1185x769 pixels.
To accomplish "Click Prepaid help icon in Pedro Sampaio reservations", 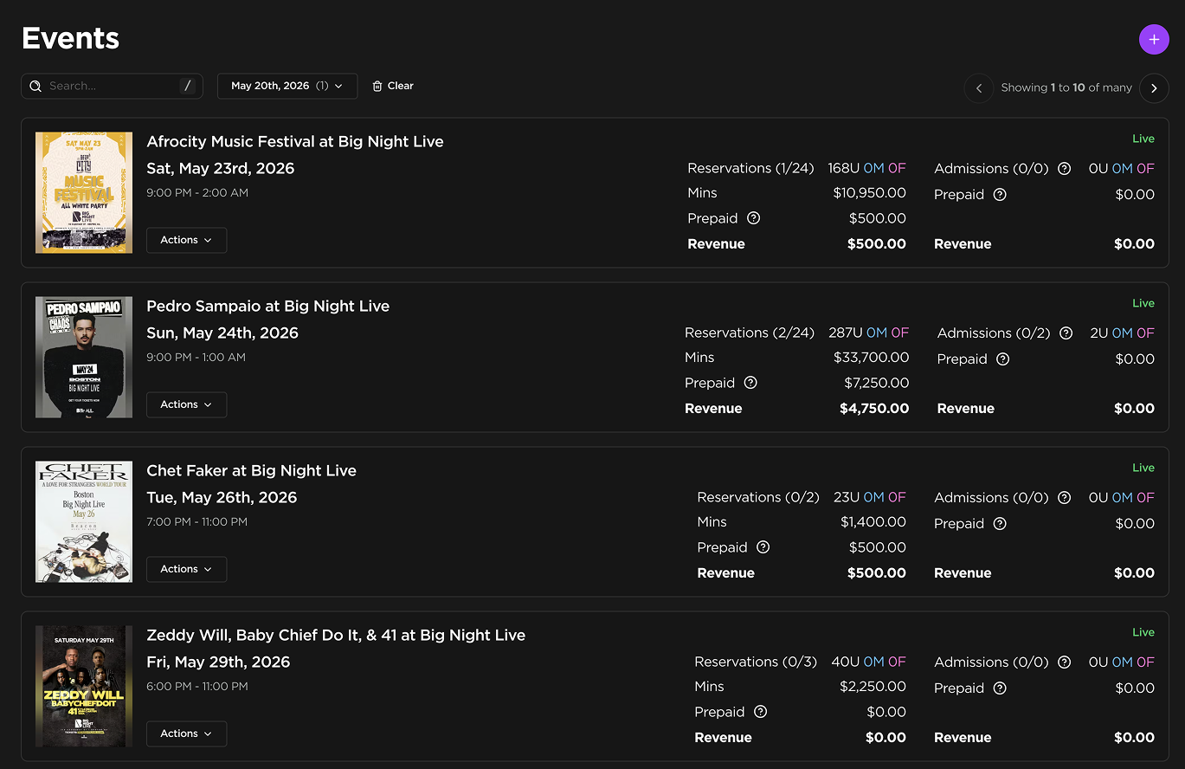I will point(750,383).
